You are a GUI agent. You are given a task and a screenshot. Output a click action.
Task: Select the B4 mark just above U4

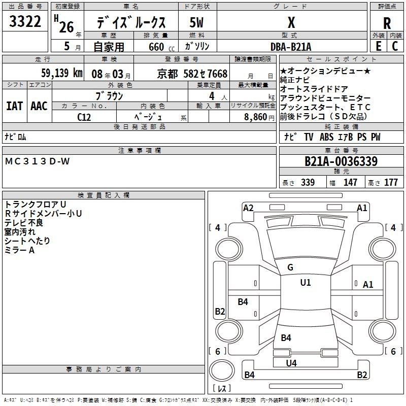[286, 338]
